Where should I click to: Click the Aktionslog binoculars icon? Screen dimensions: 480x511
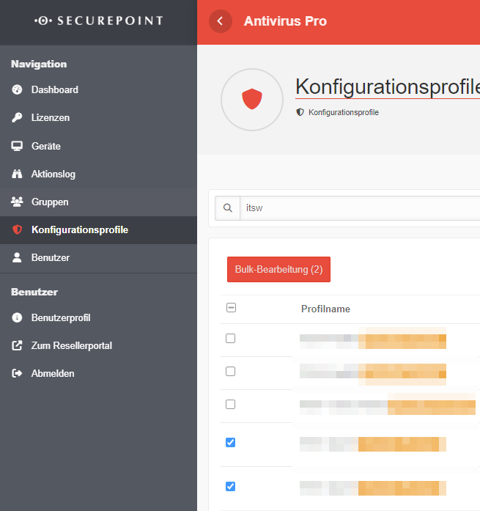(x=18, y=174)
